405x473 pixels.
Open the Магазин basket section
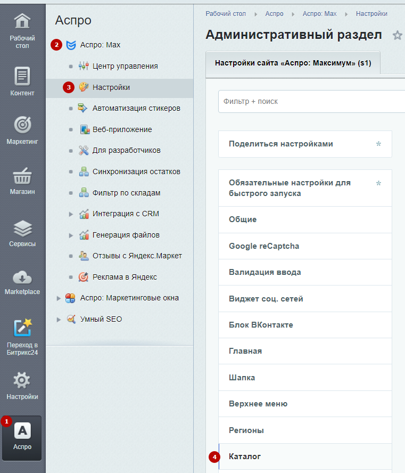pyautogui.click(x=22, y=181)
